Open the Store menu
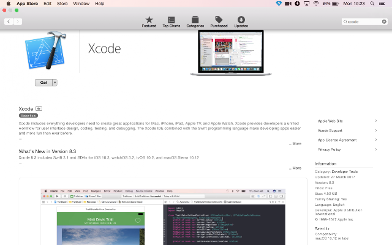Image resolution: width=392 pixels, height=245 pixels. [x=62, y=4]
